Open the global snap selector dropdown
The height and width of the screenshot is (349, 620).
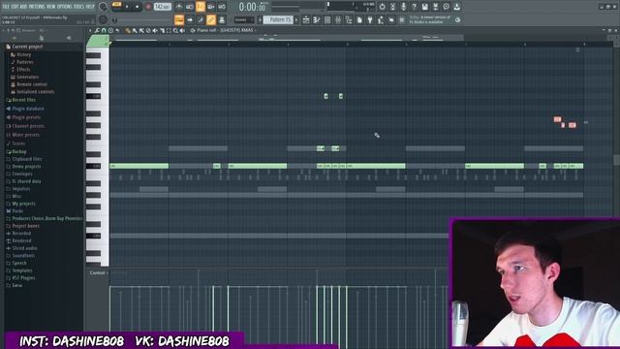pyautogui.click(x=243, y=19)
